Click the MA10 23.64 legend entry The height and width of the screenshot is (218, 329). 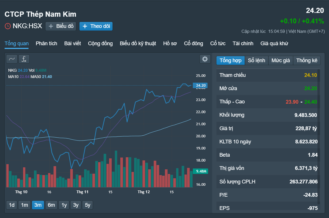19,77
